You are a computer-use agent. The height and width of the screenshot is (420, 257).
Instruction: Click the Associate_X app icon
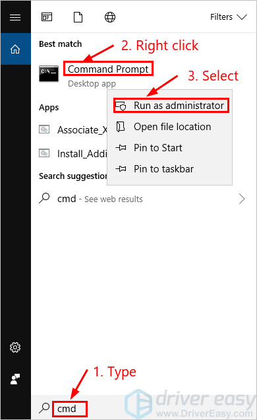click(x=44, y=129)
